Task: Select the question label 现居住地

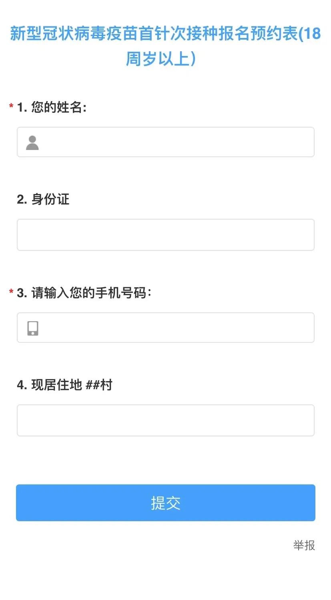Action: 56,385
